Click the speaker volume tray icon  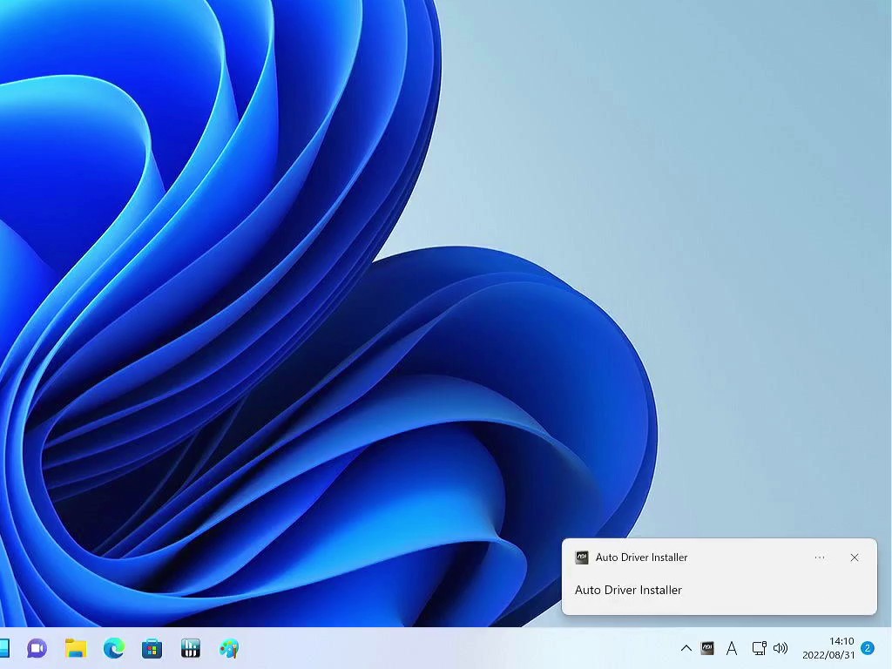click(x=780, y=648)
